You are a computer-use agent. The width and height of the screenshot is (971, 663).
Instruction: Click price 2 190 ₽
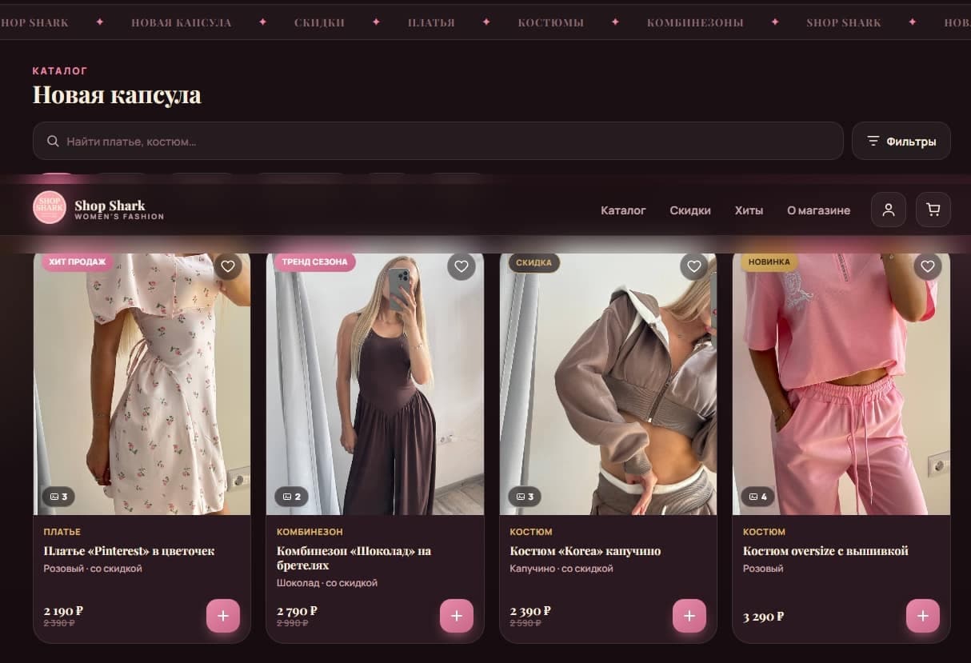point(63,611)
